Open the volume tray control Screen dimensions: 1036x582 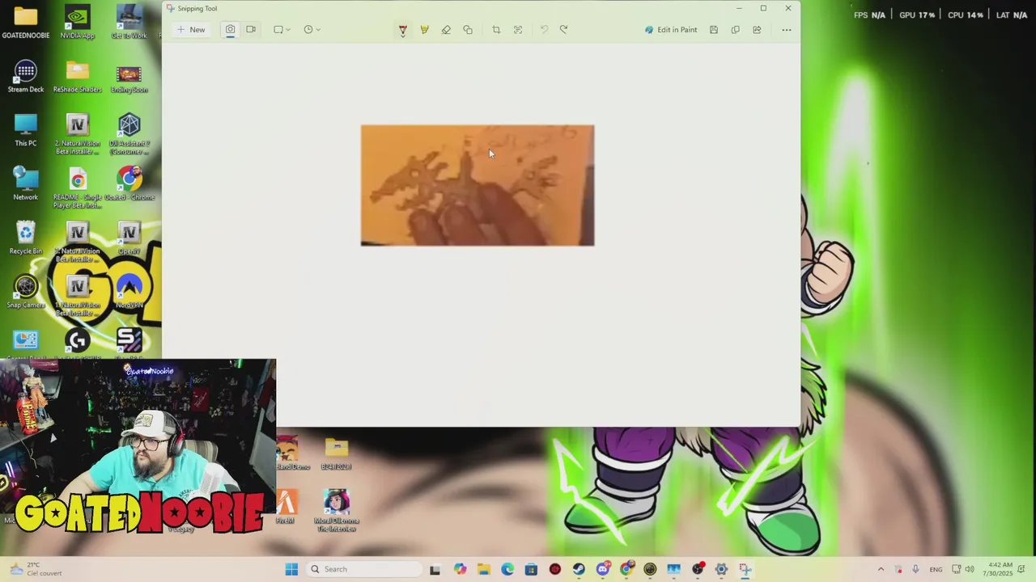[x=970, y=569]
